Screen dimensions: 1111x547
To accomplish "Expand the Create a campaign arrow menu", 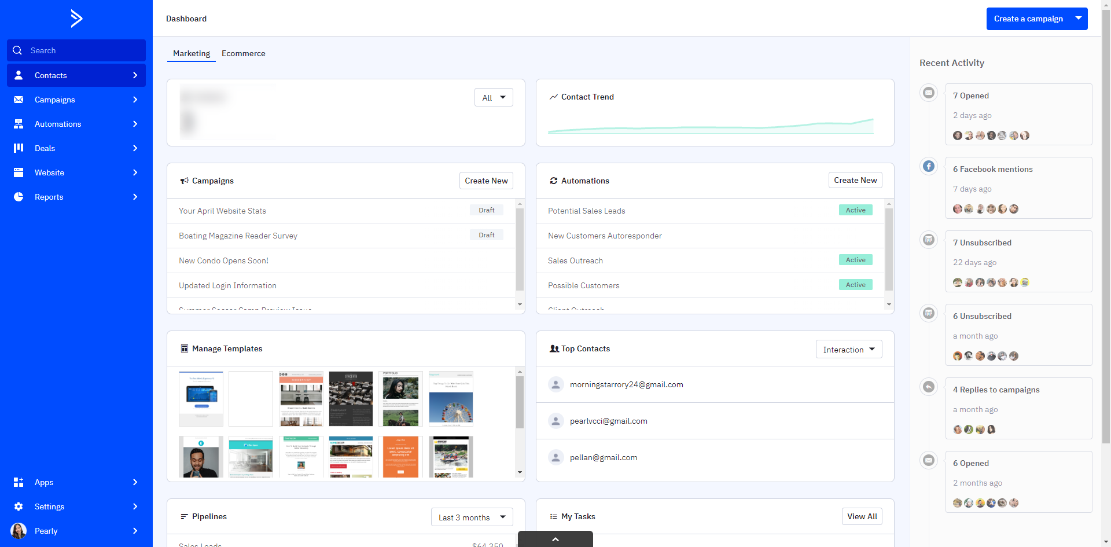I will coord(1079,19).
